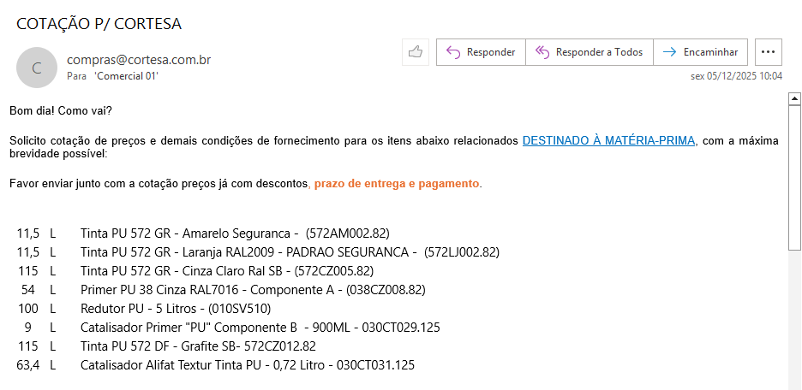Reply using the Responder button
Screen dimensions: 802x390
481,52
